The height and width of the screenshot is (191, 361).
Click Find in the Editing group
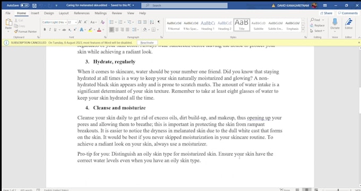tap(317, 20)
